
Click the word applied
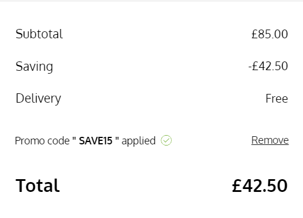click(139, 141)
